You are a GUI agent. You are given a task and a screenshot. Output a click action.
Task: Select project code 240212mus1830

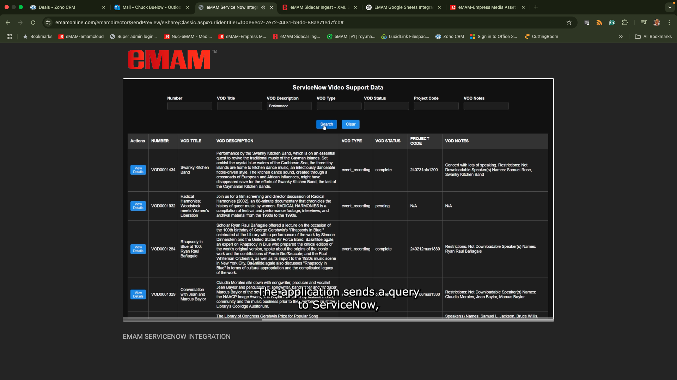point(425,249)
